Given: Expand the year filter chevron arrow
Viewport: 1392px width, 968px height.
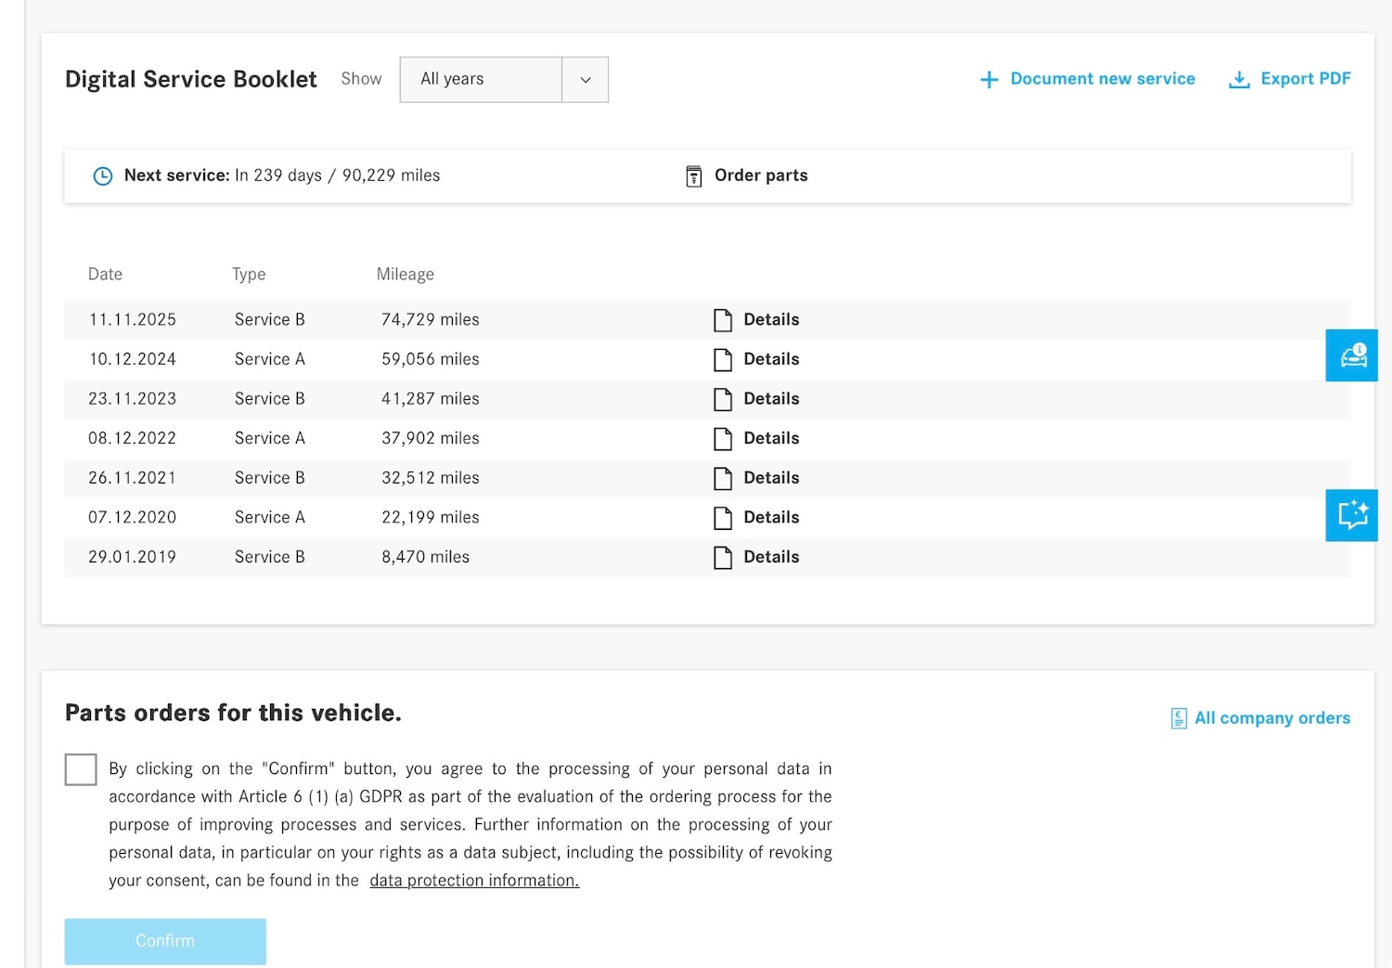Looking at the screenshot, I should (586, 80).
